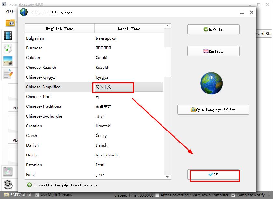Select Croatian language row

tap(94, 126)
